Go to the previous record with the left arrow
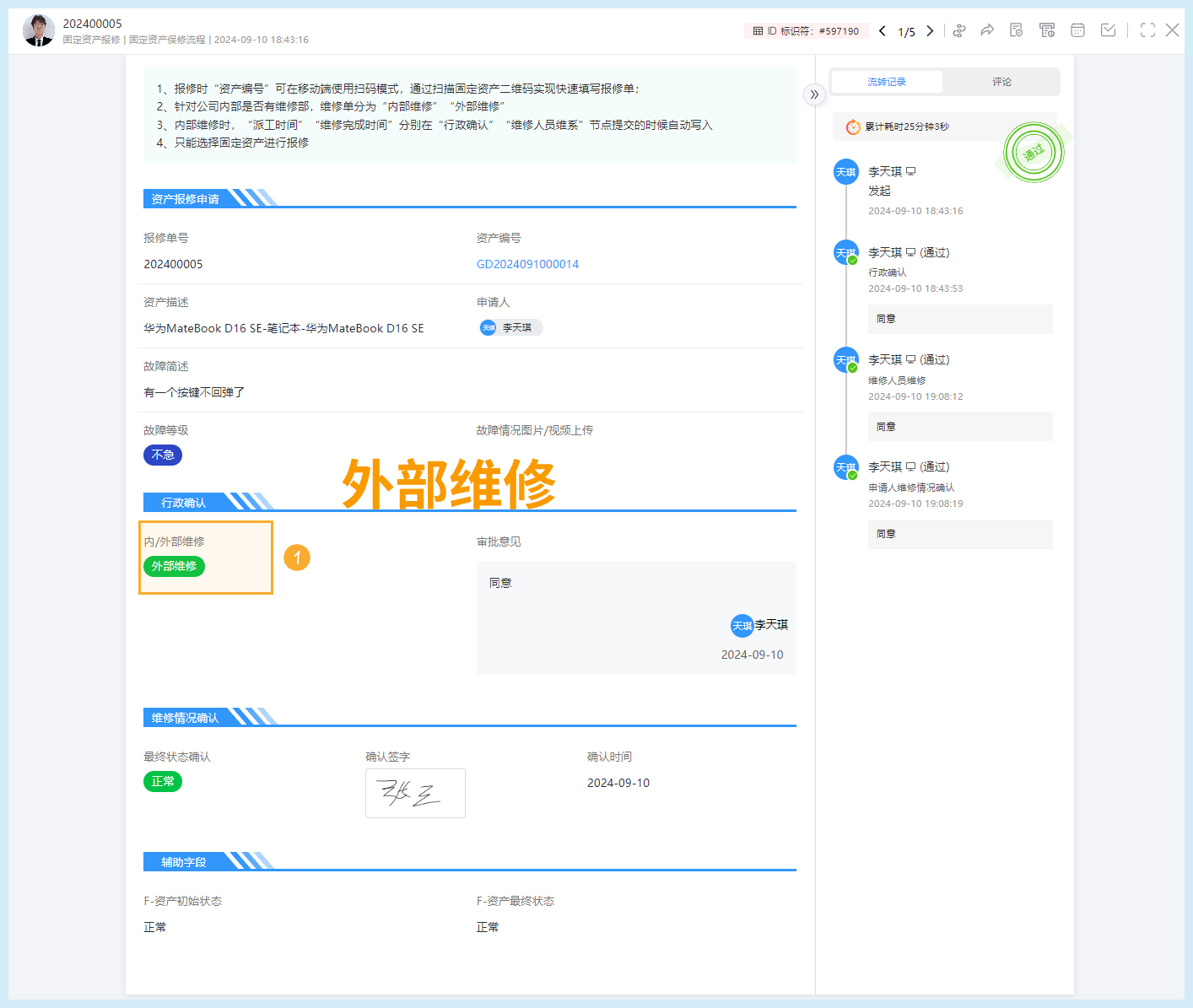Viewport: 1193px width, 1008px height. click(x=882, y=30)
